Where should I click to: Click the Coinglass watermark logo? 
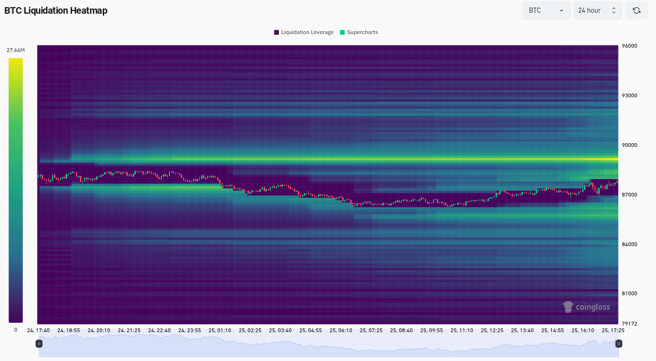pos(586,307)
